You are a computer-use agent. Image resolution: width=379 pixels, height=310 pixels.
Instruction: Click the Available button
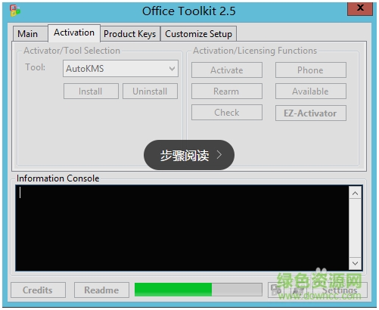(311, 91)
